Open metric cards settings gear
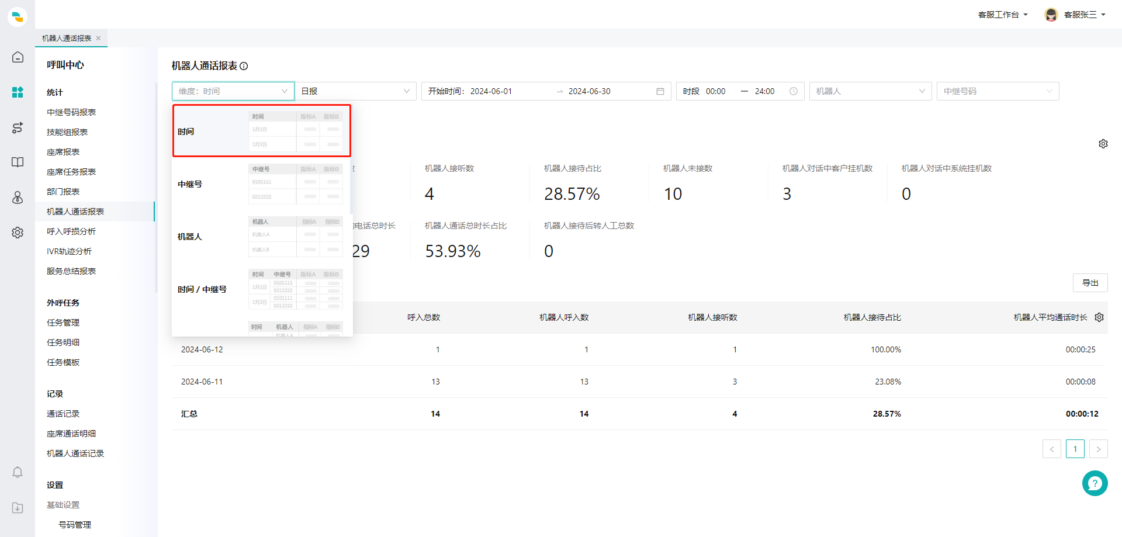 point(1103,144)
